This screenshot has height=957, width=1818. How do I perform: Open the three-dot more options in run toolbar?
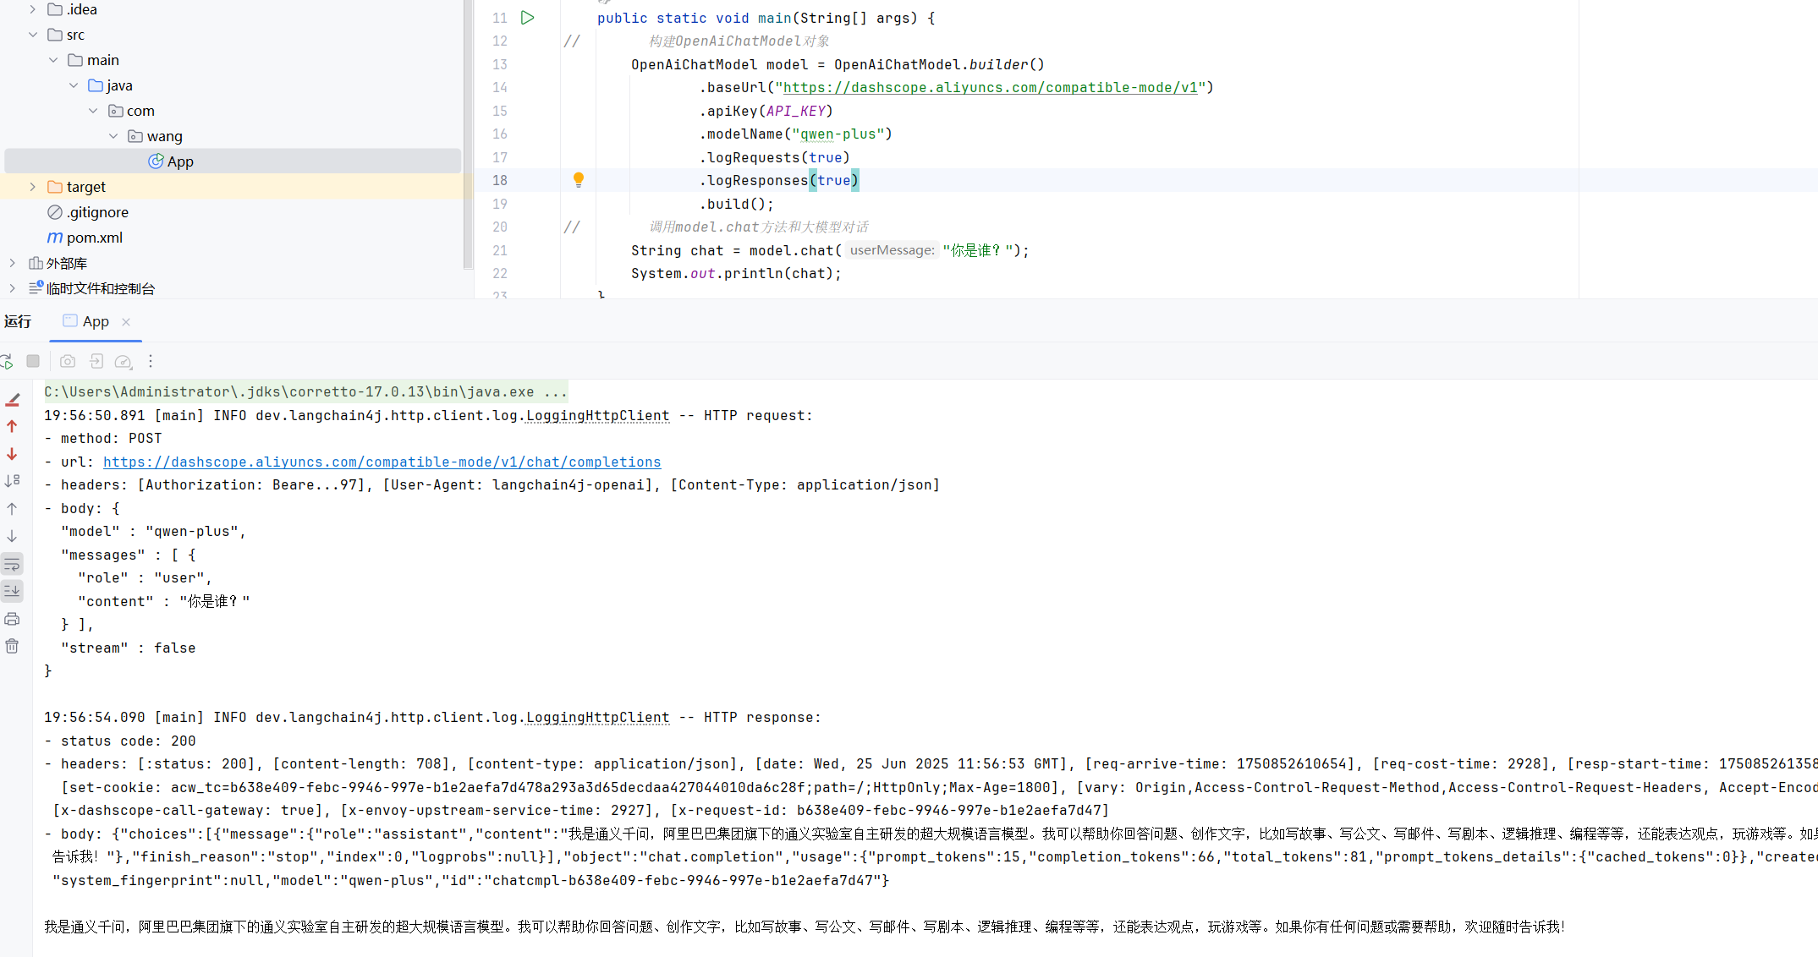151,361
